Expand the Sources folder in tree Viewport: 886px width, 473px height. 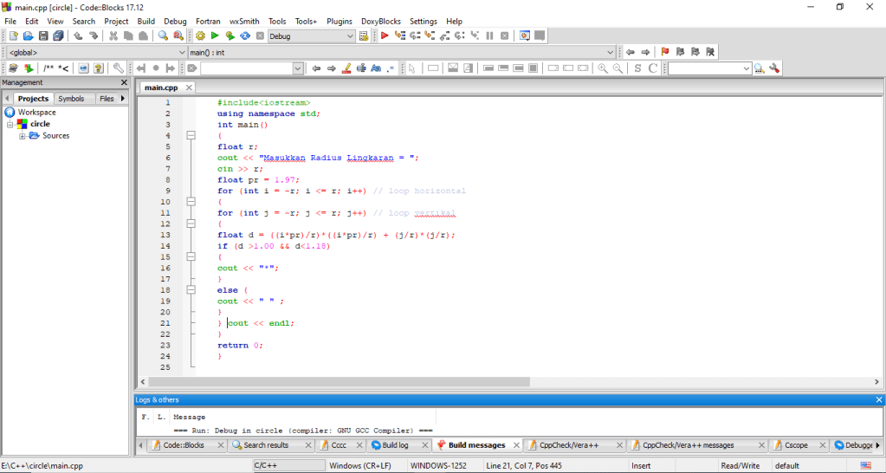23,136
